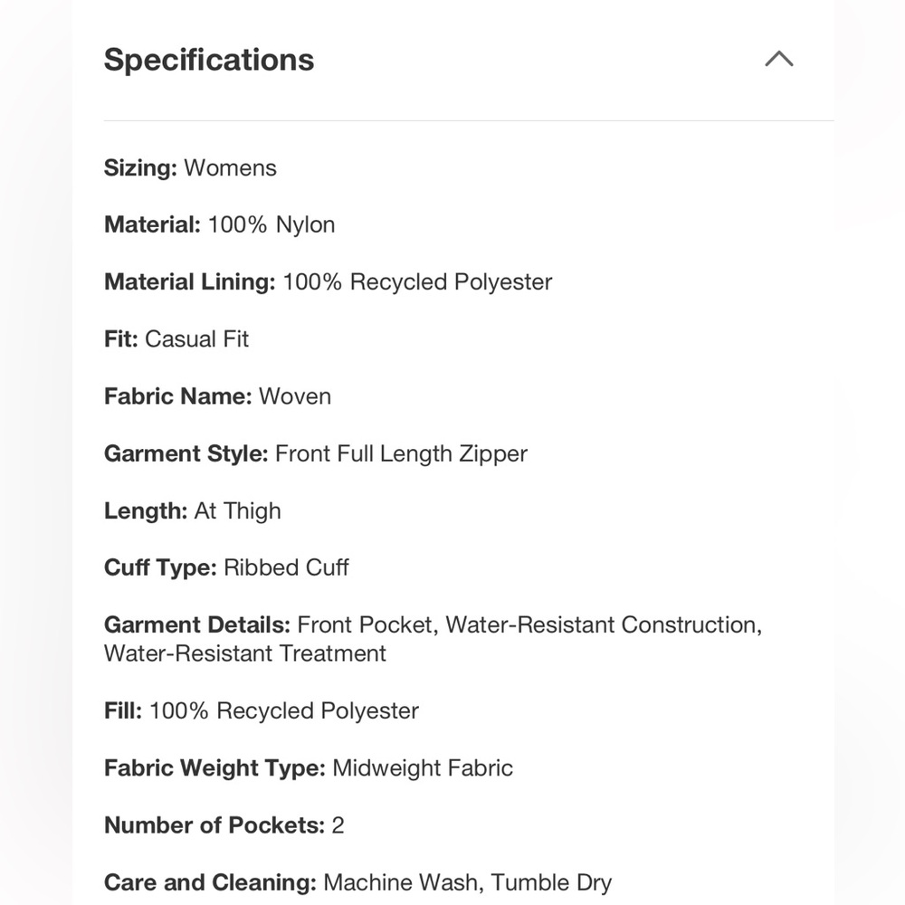Select the Fabric Name: Woven row

coord(217,396)
